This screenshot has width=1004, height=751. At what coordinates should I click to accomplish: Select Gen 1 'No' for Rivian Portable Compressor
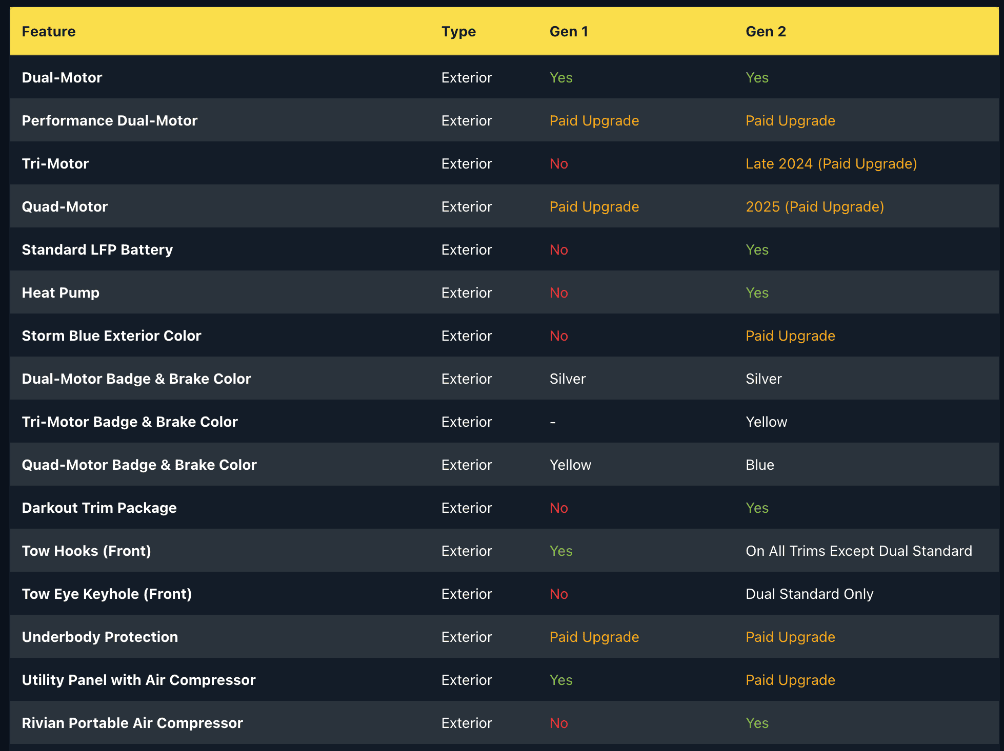(559, 723)
